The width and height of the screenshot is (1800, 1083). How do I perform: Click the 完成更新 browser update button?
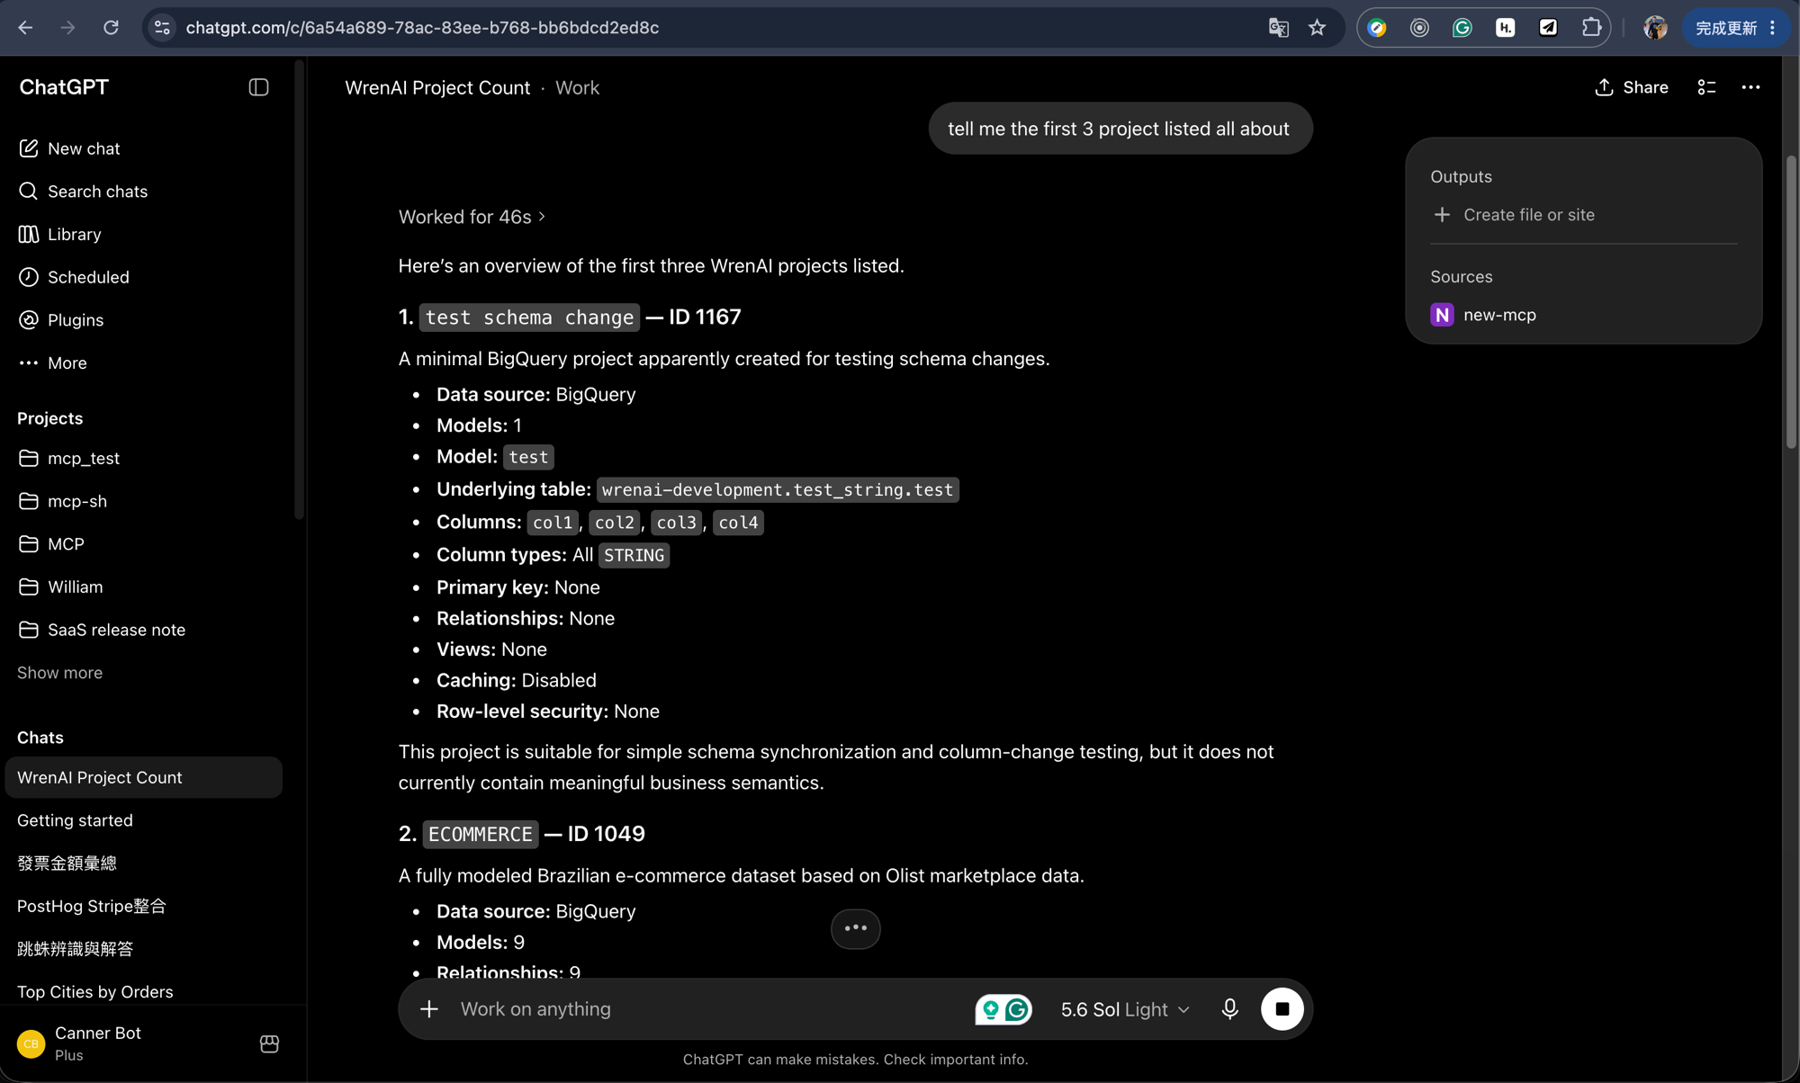(x=1735, y=28)
